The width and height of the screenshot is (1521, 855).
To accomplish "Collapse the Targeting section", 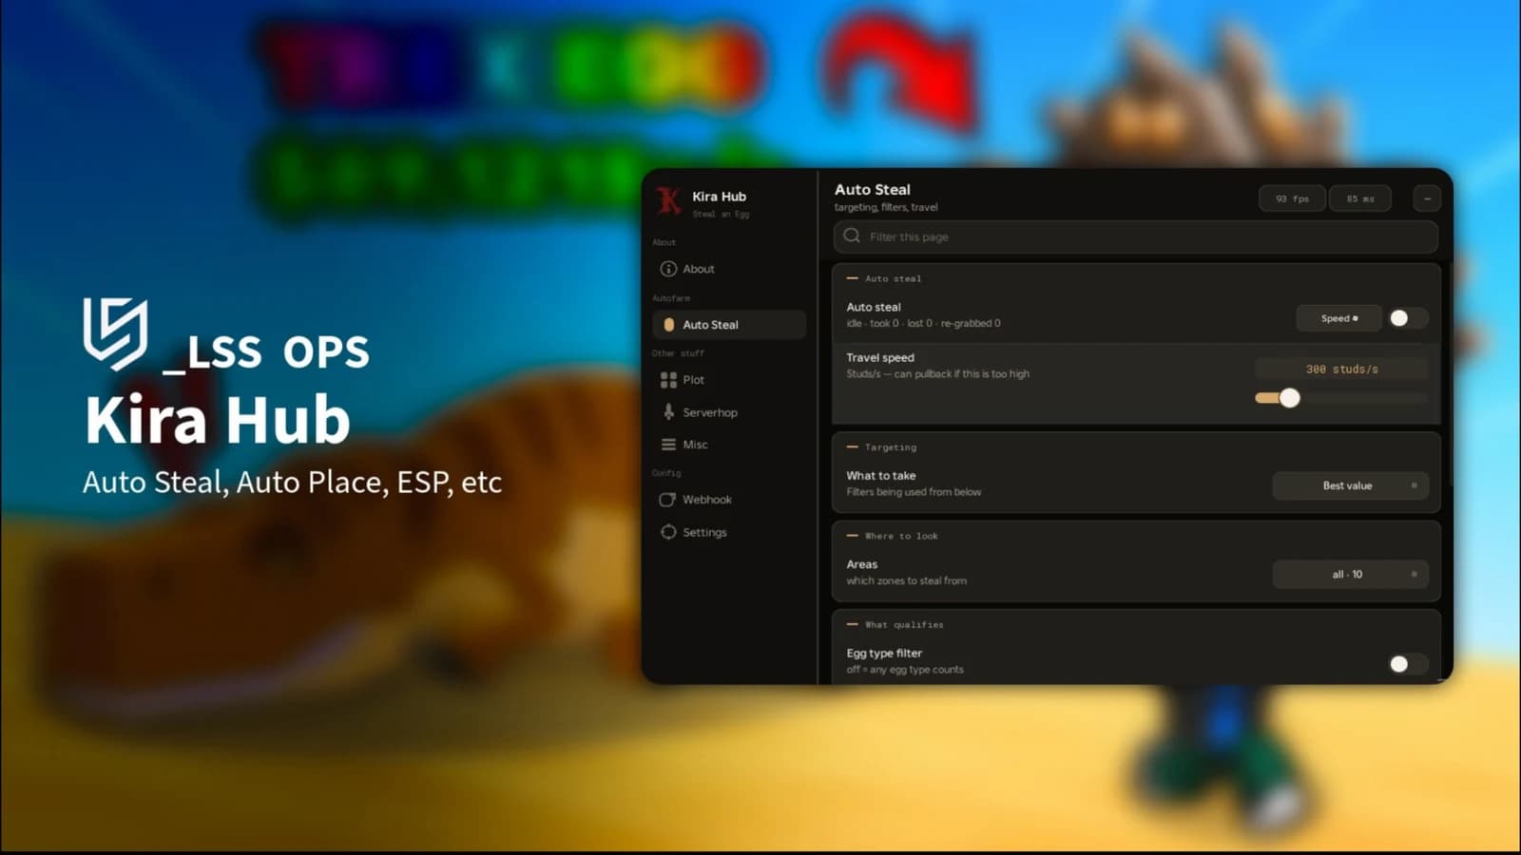I will click(881, 446).
